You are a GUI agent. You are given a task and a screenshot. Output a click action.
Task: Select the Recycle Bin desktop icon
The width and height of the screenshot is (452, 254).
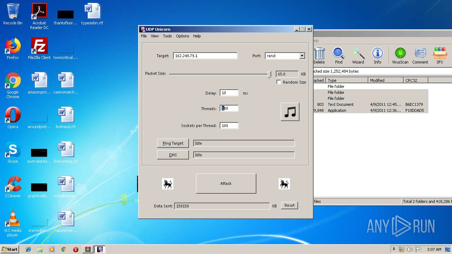click(x=13, y=14)
